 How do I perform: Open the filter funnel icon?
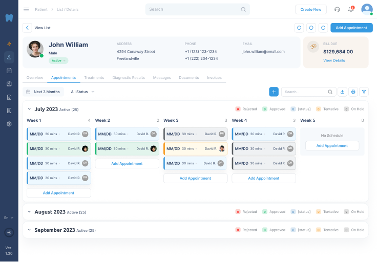point(364,92)
